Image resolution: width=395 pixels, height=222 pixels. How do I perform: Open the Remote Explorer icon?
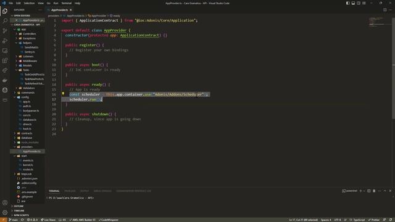click(x=5, y=51)
